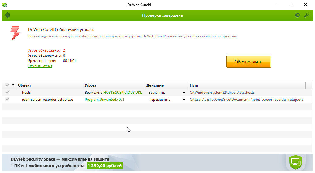This screenshot has width=315, height=173.
Task: Click the Проверка завершена header title
Action: 163,15
